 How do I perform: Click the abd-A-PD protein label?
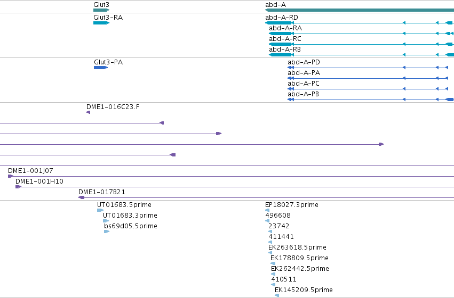[x=304, y=62]
